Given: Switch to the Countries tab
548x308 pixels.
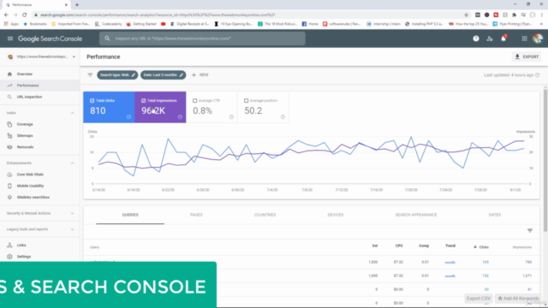Looking at the screenshot, I should coord(265,215).
